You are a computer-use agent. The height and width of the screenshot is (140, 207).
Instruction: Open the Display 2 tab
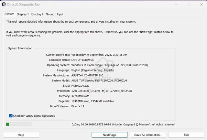point(38,14)
